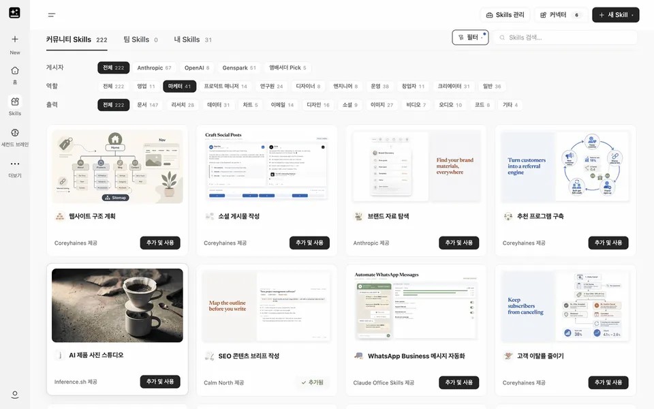Open the user profile icon
Viewport: 654px width, 409px height.
(14, 395)
